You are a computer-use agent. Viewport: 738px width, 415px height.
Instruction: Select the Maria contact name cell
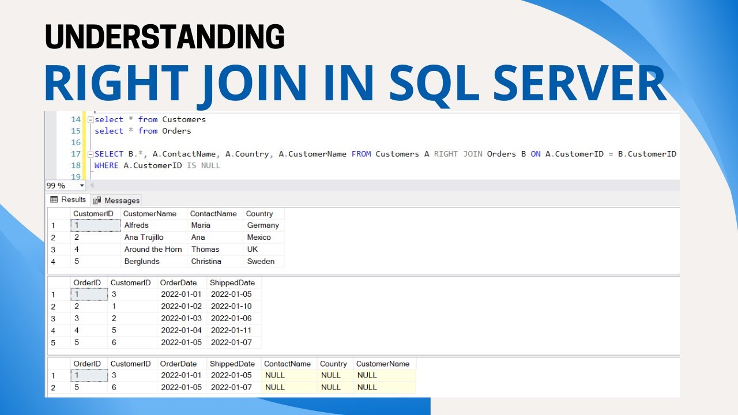click(215, 225)
